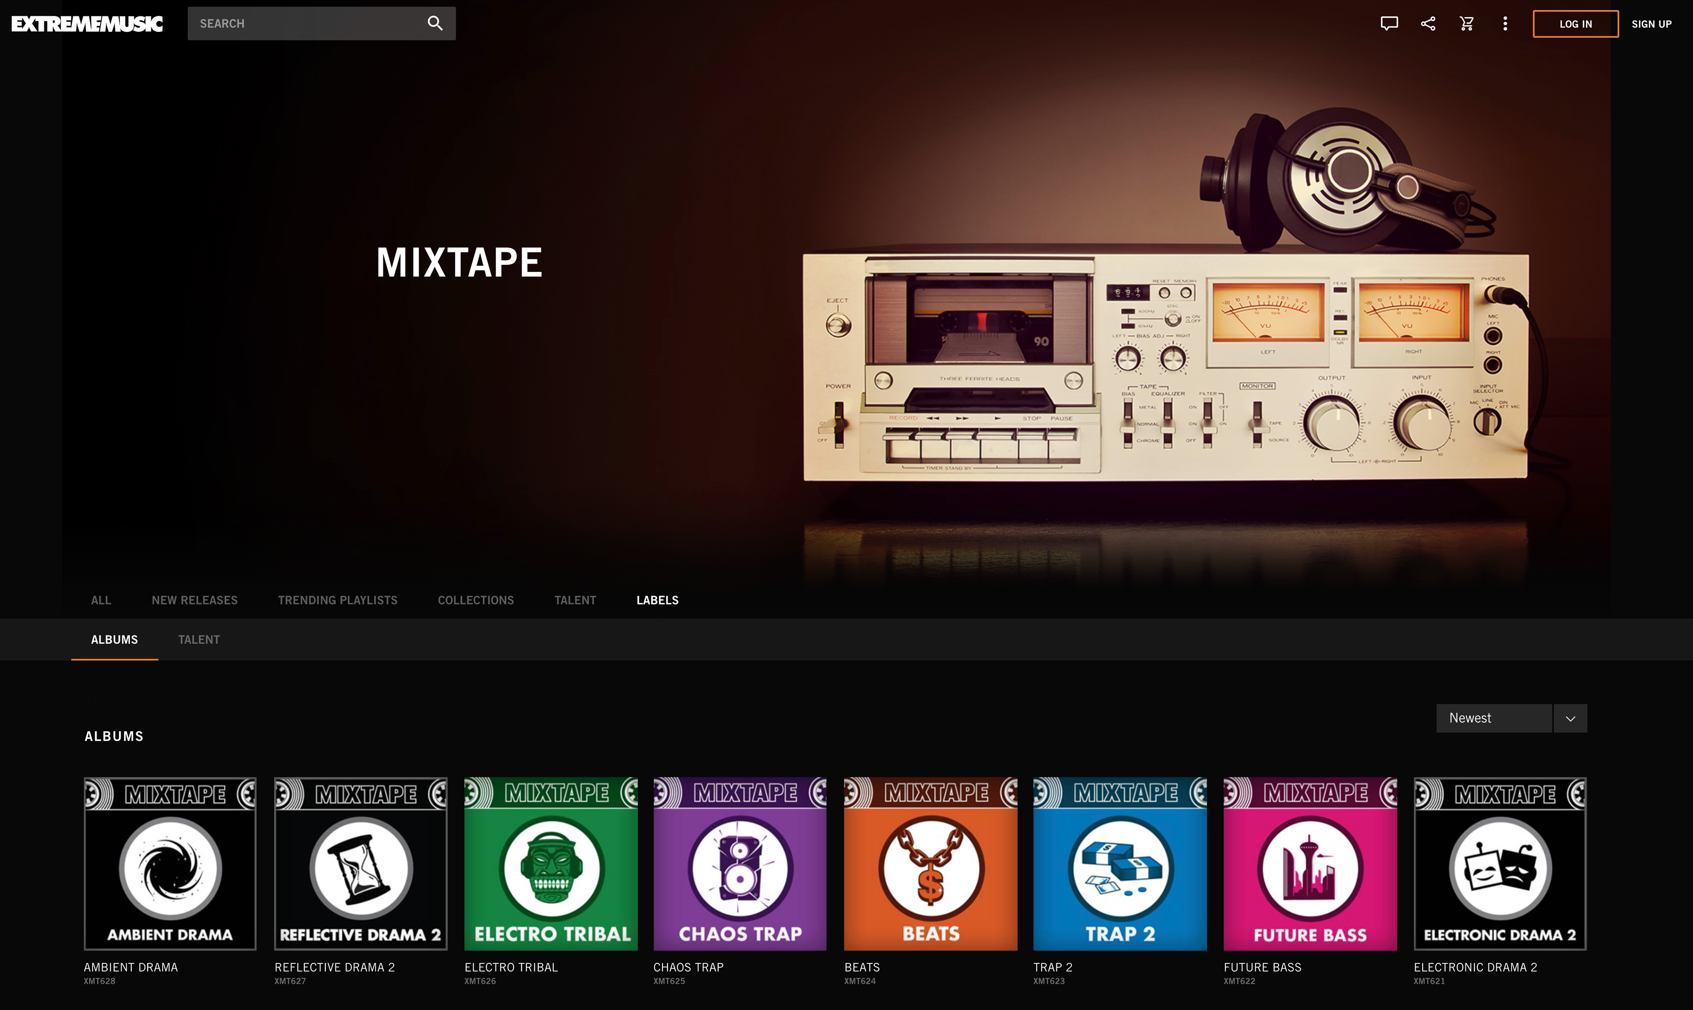Open the shopping cart icon
This screenshot has height=1010, width=1693.
[x=1466, y=24]
